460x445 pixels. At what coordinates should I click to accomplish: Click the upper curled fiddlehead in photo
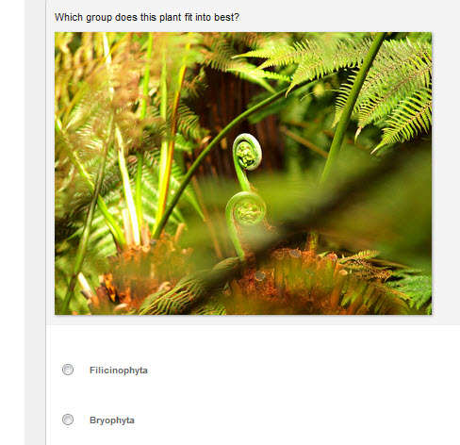pos(247,152)
